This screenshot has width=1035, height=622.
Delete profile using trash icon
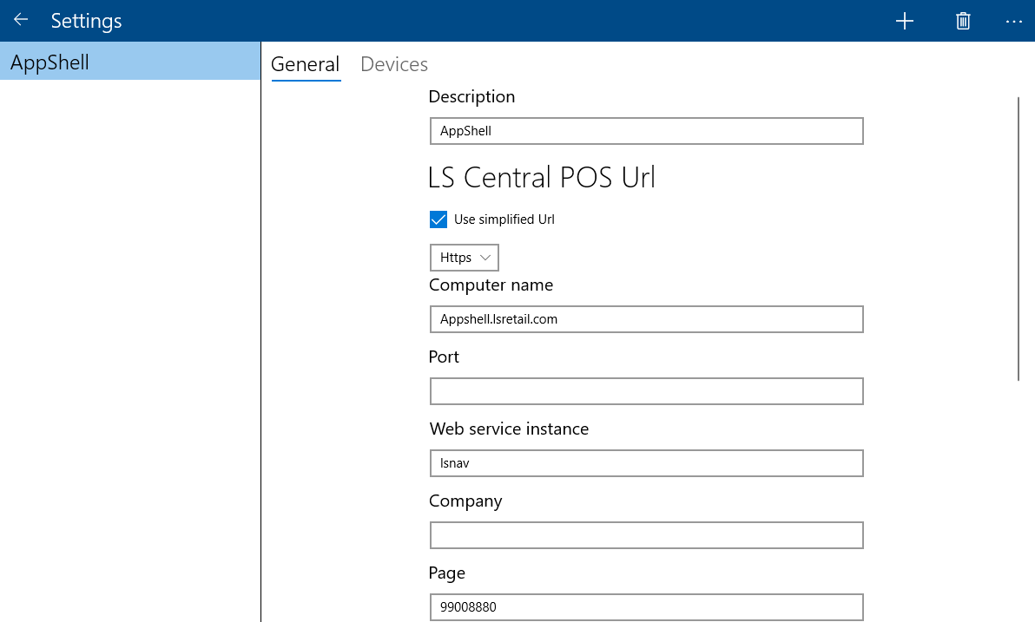click(963, 21)
